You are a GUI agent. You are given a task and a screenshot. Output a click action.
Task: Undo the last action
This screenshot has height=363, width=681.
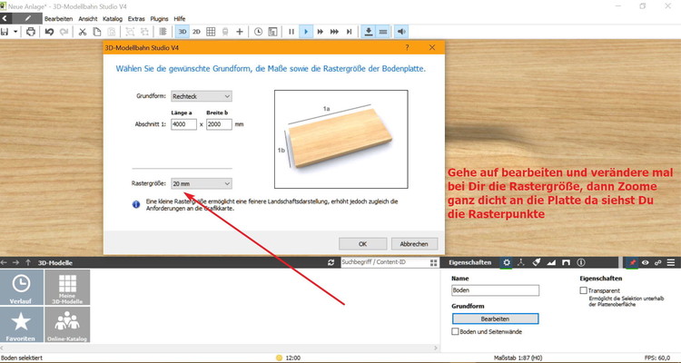49,32
